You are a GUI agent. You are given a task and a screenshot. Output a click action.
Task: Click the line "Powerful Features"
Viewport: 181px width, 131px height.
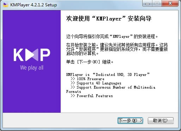pyautogui.click(x=95, y=96)
